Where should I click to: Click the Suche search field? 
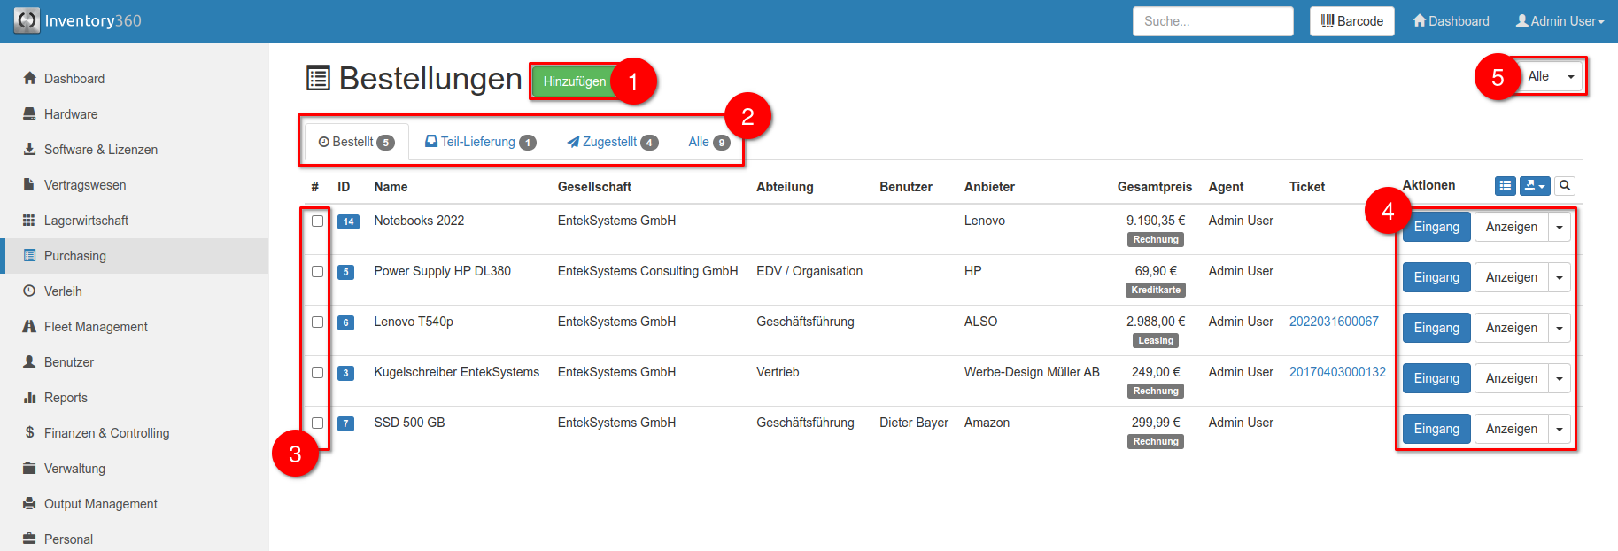pyautogui.click(x=1212, y=21)
